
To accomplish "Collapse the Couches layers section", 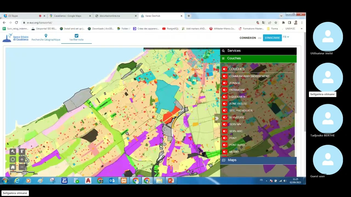I will [258, 58].
